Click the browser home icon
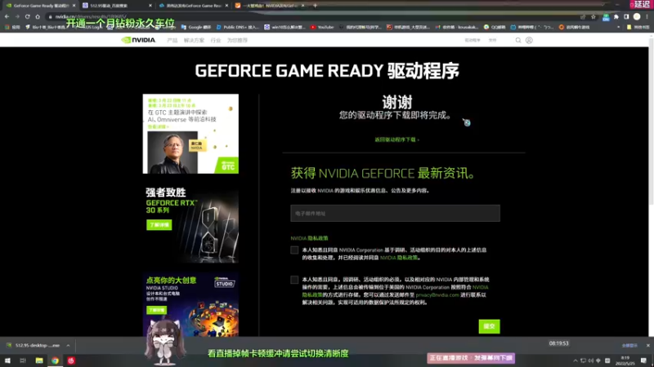654x367 pixels. pos(38,16)
